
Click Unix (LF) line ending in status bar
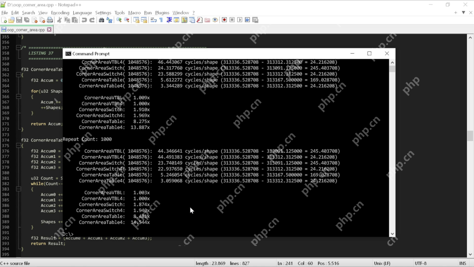pyautogui.click(x=382, y=263)
